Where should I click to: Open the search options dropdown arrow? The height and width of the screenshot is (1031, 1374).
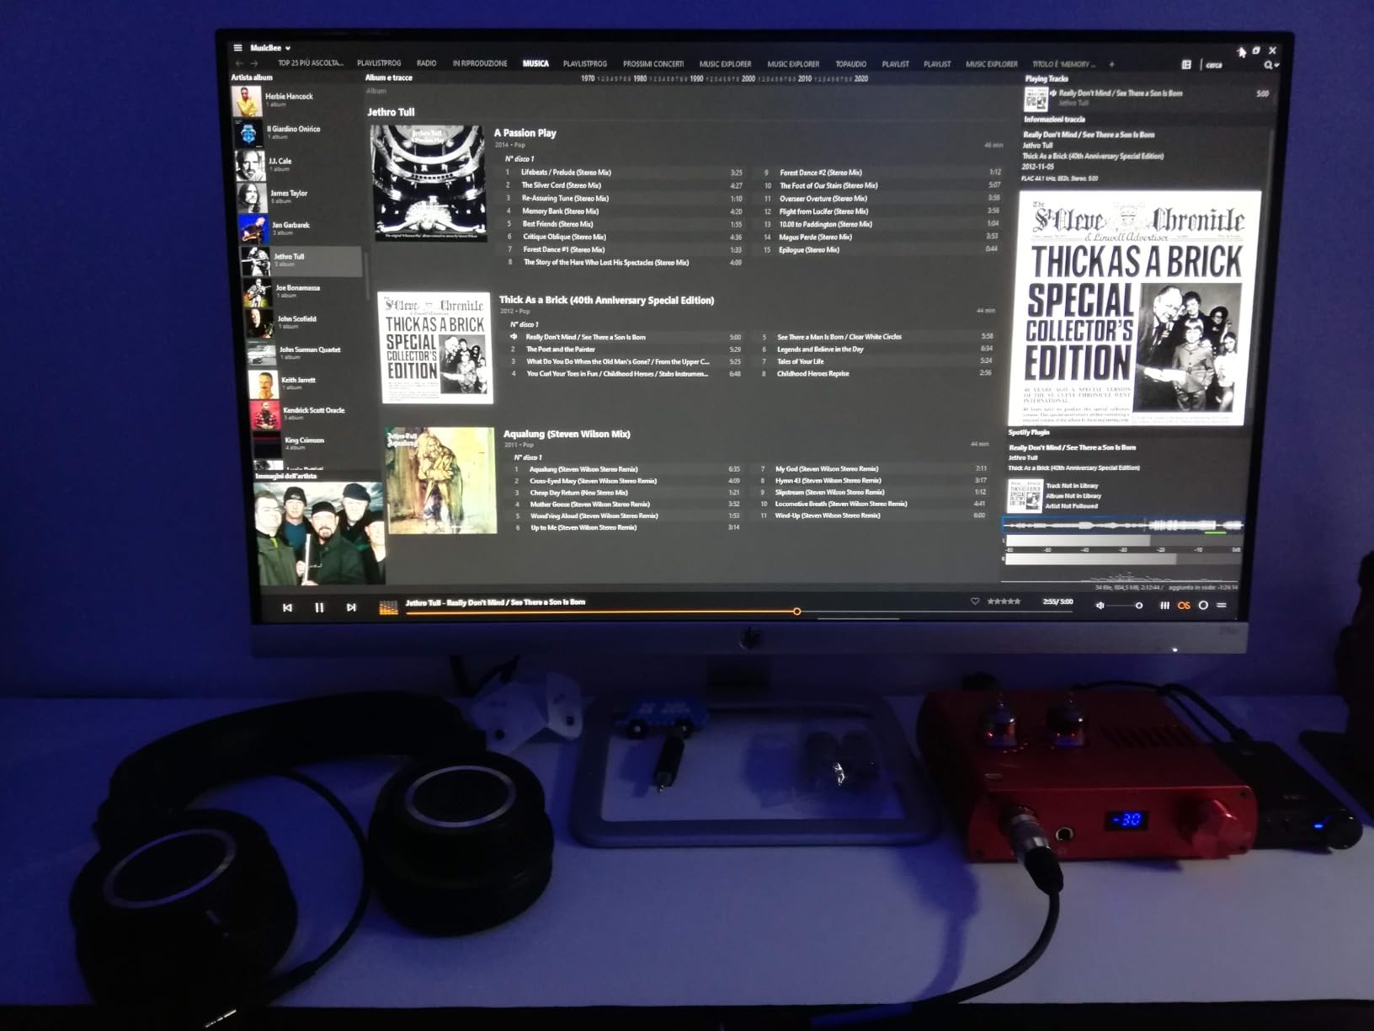pyautogui.click(x=1276, y=66)
